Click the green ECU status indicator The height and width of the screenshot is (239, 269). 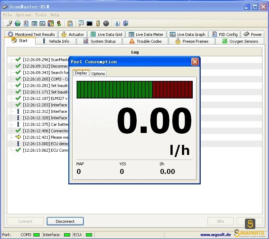(89, 235)
